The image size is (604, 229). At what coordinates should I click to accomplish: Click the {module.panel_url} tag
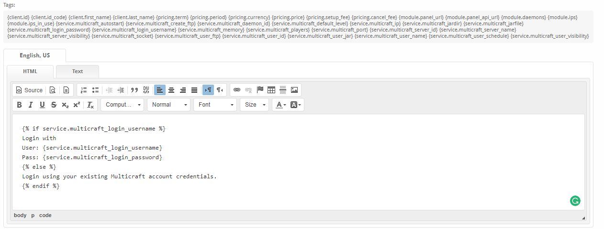click(422, 17)
